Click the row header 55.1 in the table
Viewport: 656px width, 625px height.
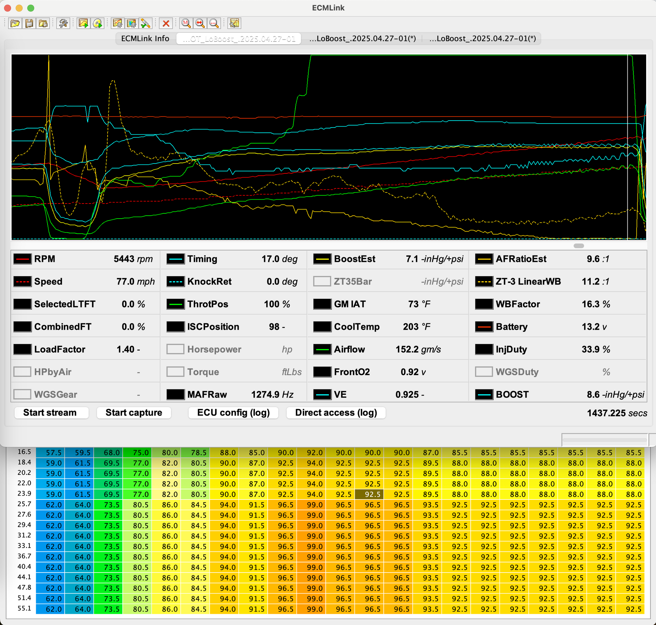coord(24,608)
